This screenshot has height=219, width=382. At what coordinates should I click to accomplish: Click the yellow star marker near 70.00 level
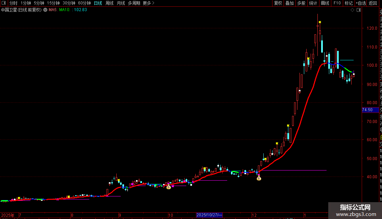click(x=288, y=126)
